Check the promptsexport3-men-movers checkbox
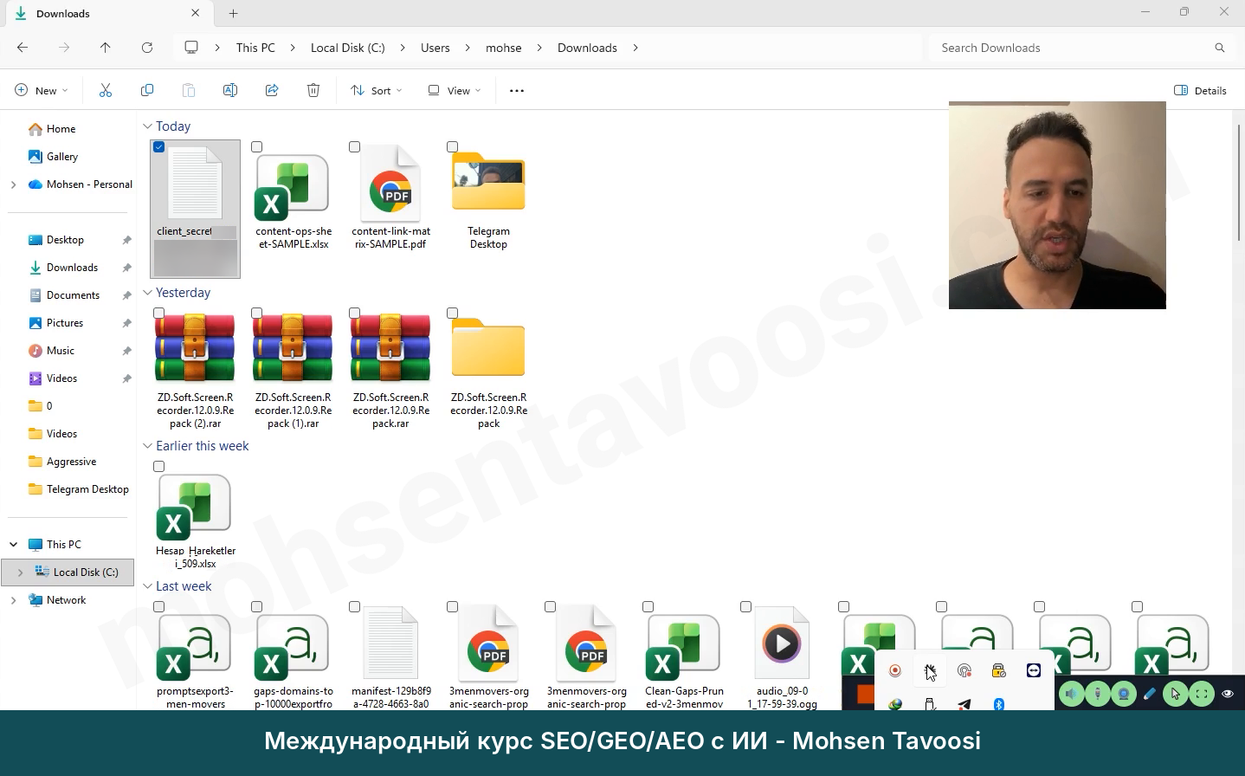 coord(158,607)
